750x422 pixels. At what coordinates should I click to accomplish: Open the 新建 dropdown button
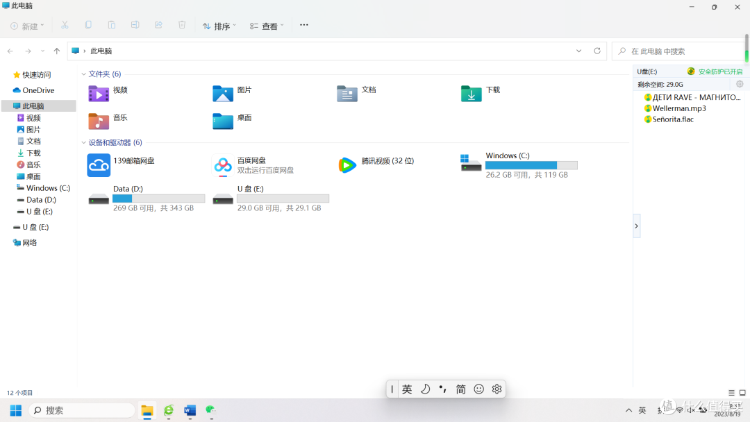pos(27,26)
